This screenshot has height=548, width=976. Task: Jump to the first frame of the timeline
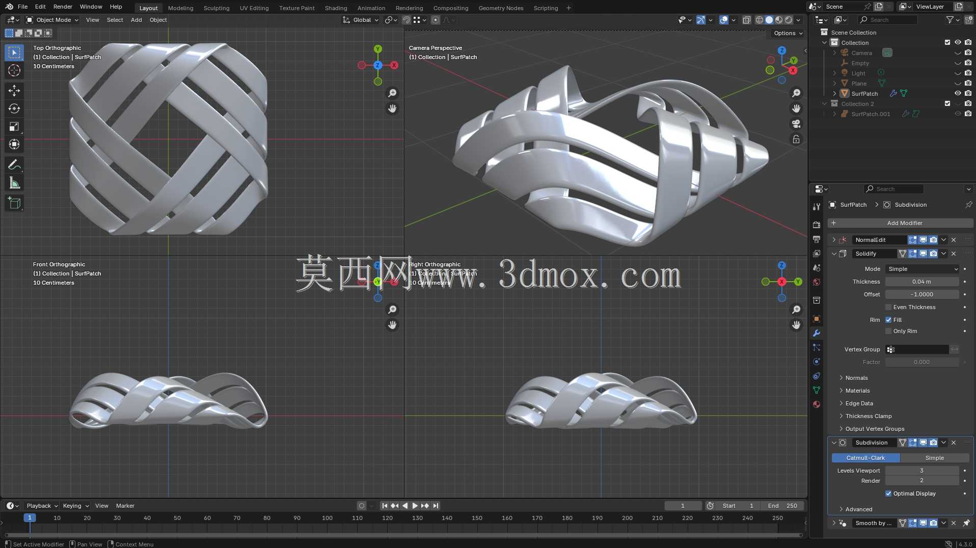pyautogui.click(x=385, y=506)
